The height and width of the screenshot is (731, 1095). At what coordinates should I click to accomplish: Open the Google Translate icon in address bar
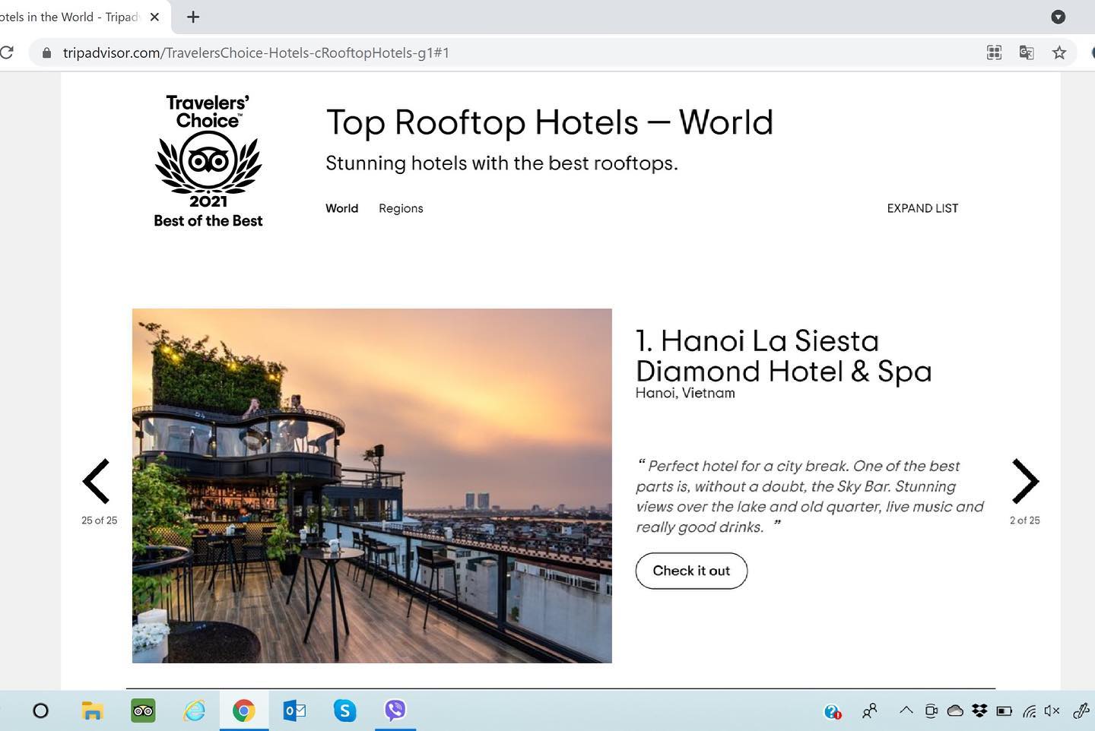[x=1027, y=52]
